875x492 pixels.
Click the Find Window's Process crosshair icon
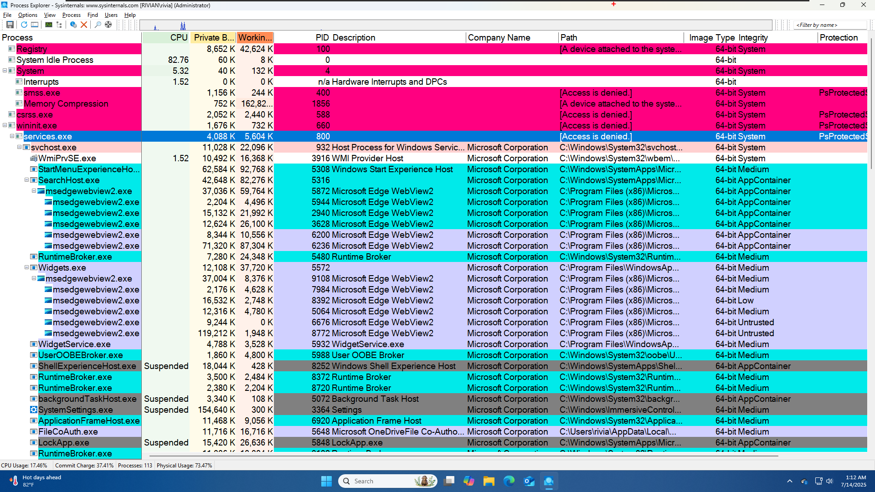(x=108, y=25)
